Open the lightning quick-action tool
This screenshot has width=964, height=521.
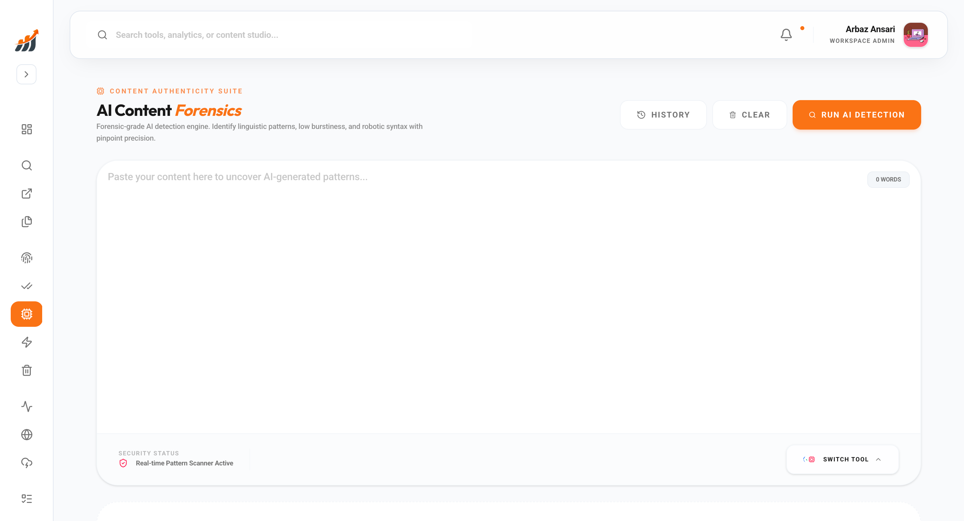(x=26, y=342)
